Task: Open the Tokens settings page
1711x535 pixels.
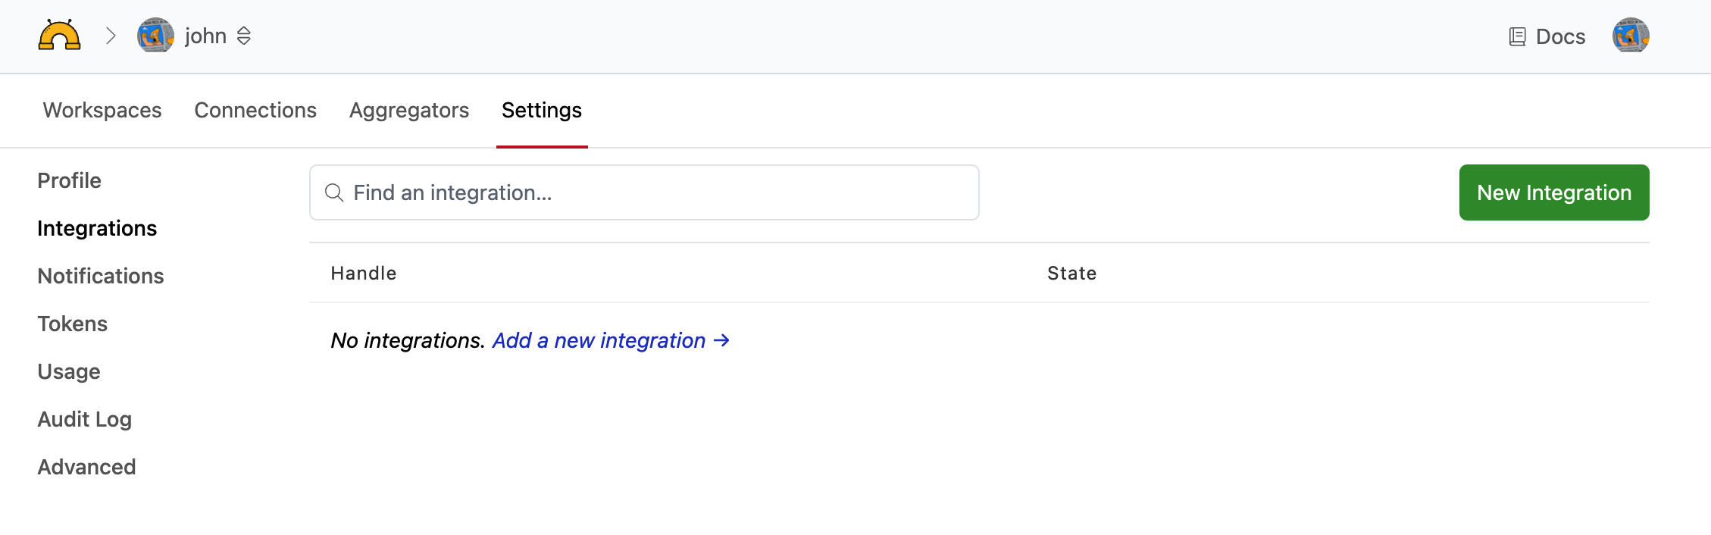Action: [73, 324]
